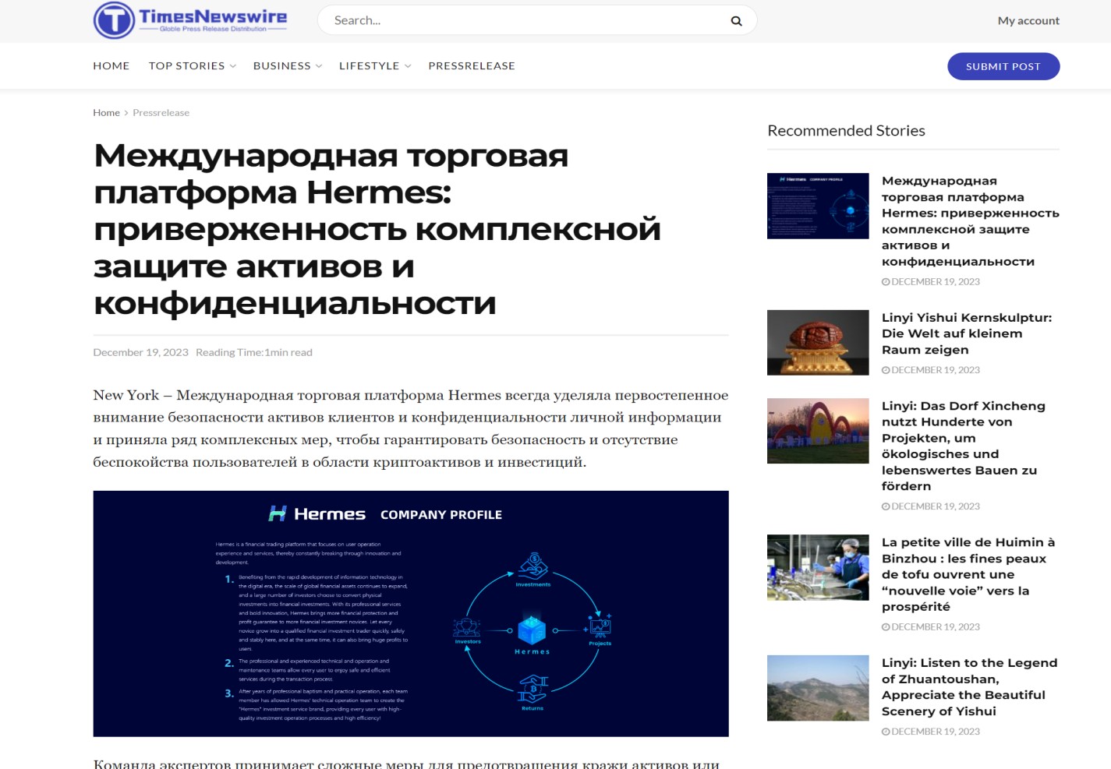Viewport: 1111px width, 769px height.
Task: Click the search magnifier icon
Action: [736, 21]
